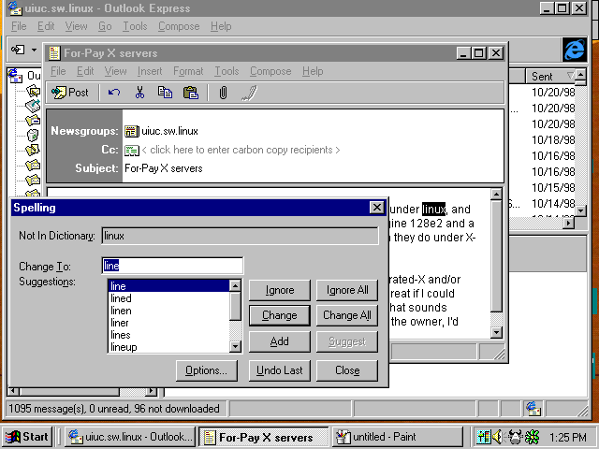Select 'lines' in Suggestions list

click(x=169, y=335)
